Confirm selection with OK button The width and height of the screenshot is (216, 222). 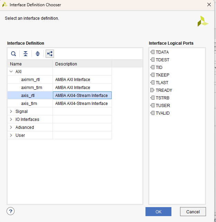point(158,212)
